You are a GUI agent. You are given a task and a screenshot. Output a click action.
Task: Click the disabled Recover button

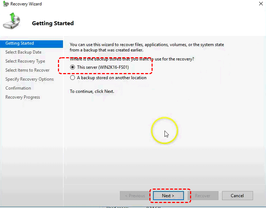[203, 196]
